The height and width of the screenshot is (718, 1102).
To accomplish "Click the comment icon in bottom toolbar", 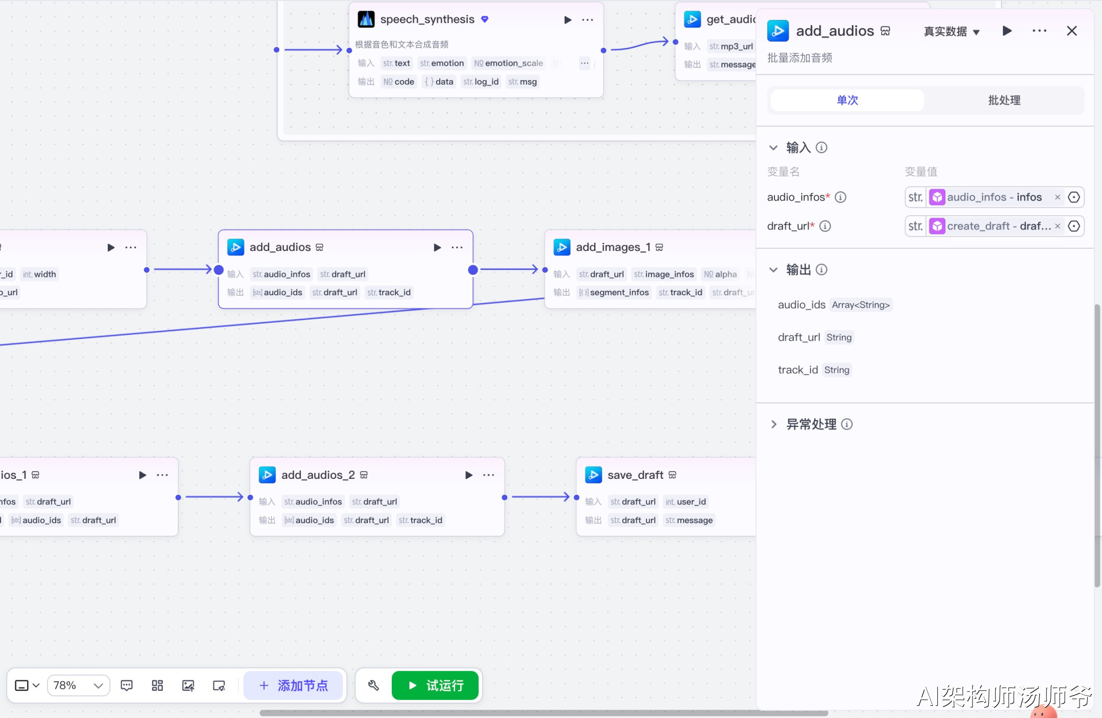I will (x=127, y=685).
